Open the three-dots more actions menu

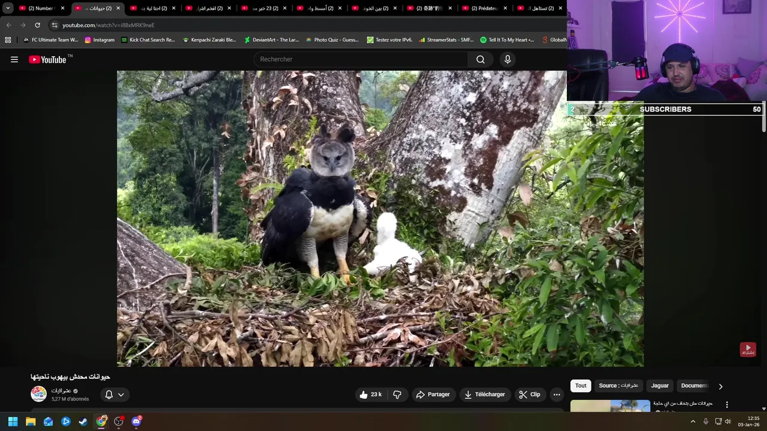coord(557,394)
